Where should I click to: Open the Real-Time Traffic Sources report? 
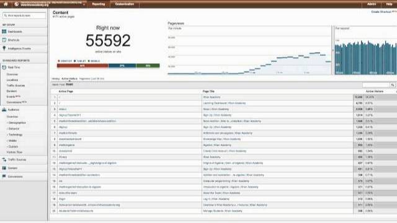16,85
